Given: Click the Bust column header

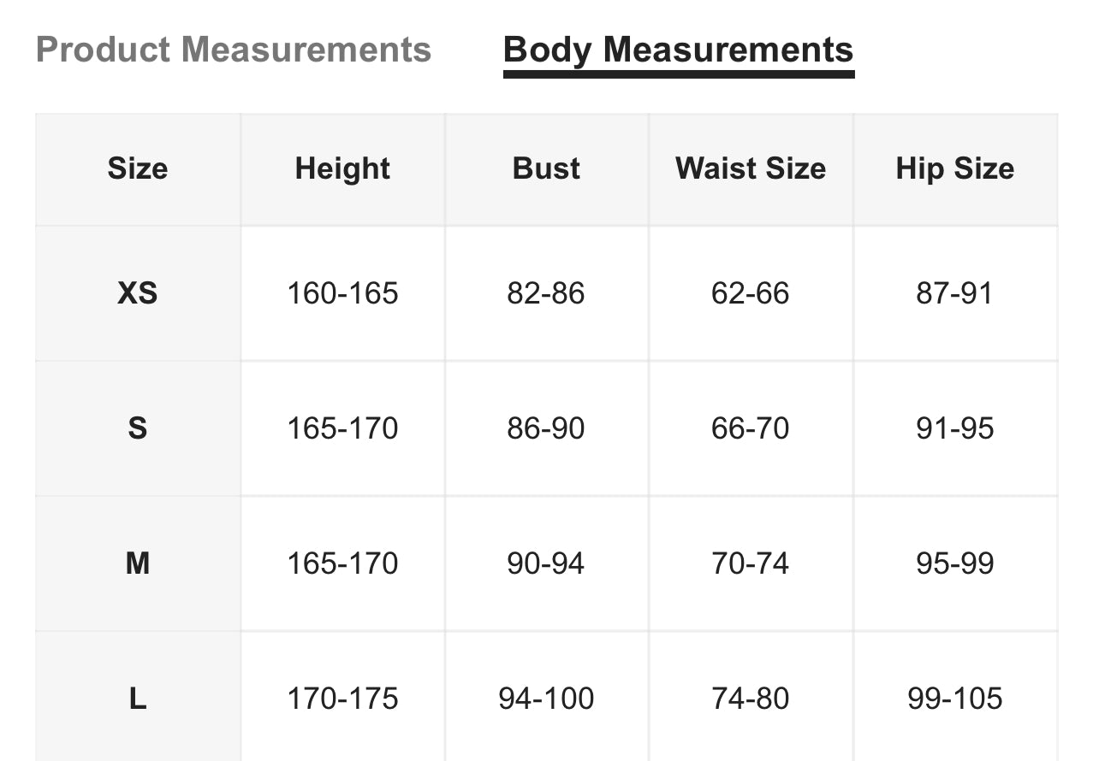Looking at the screenshot, I should (x=546, y=168).
